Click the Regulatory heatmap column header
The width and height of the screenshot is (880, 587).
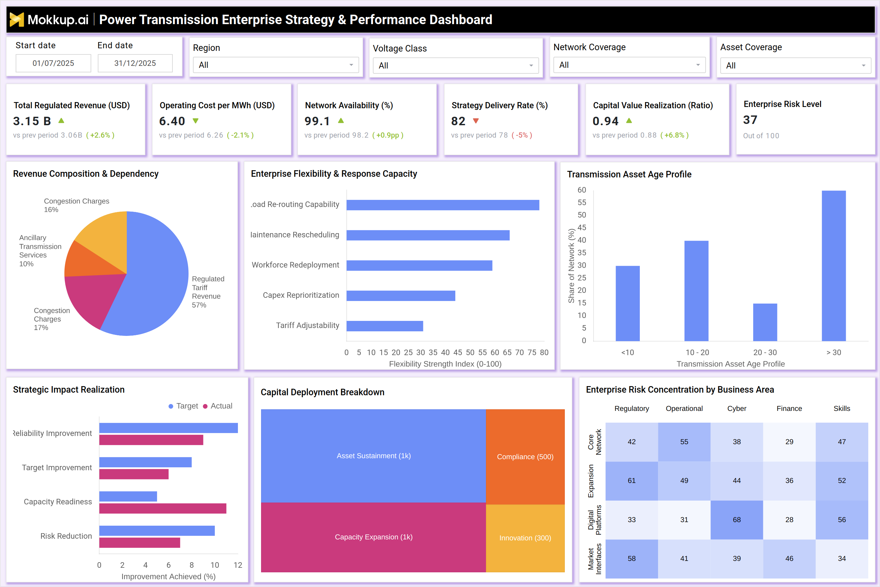(x=632, y=408)
